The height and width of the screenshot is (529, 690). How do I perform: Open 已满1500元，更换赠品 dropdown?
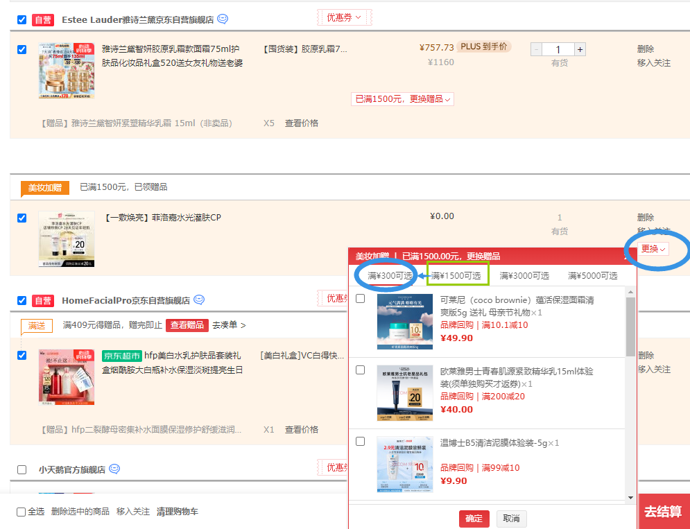(402, 99)
